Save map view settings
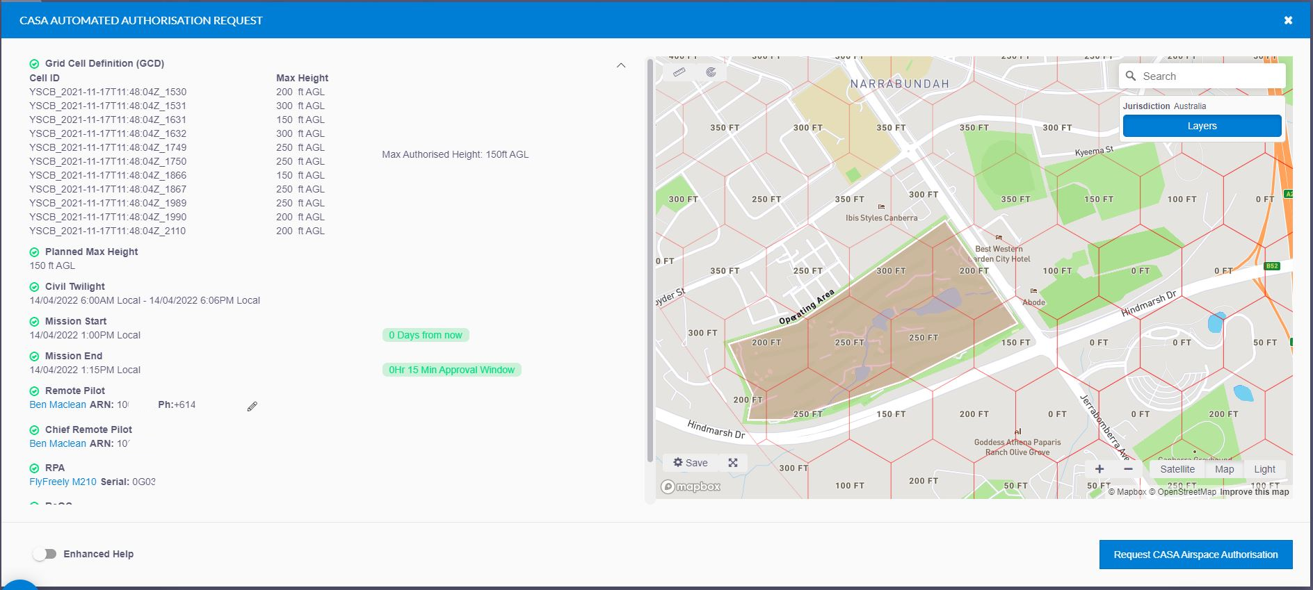Viewport: 1313px width, 590px height. coord(690,463)
